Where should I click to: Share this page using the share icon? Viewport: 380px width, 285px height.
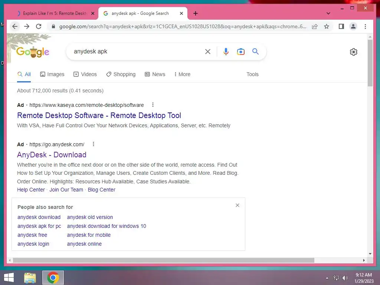tap(315, 26)
